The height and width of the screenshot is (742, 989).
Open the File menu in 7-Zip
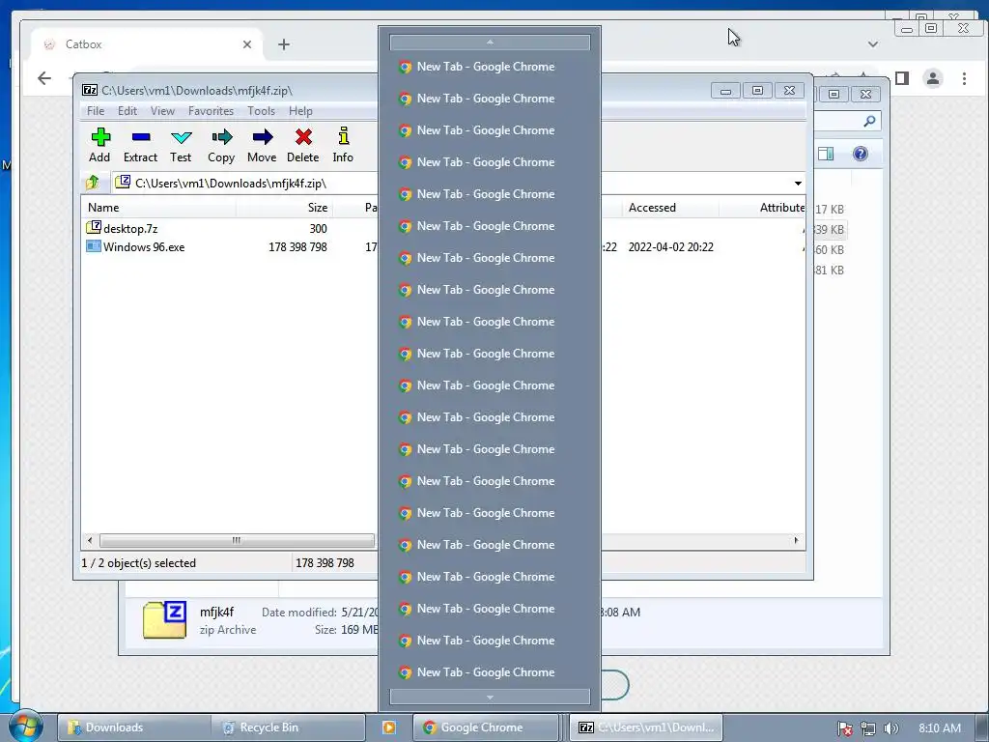[x=96, y=111]
